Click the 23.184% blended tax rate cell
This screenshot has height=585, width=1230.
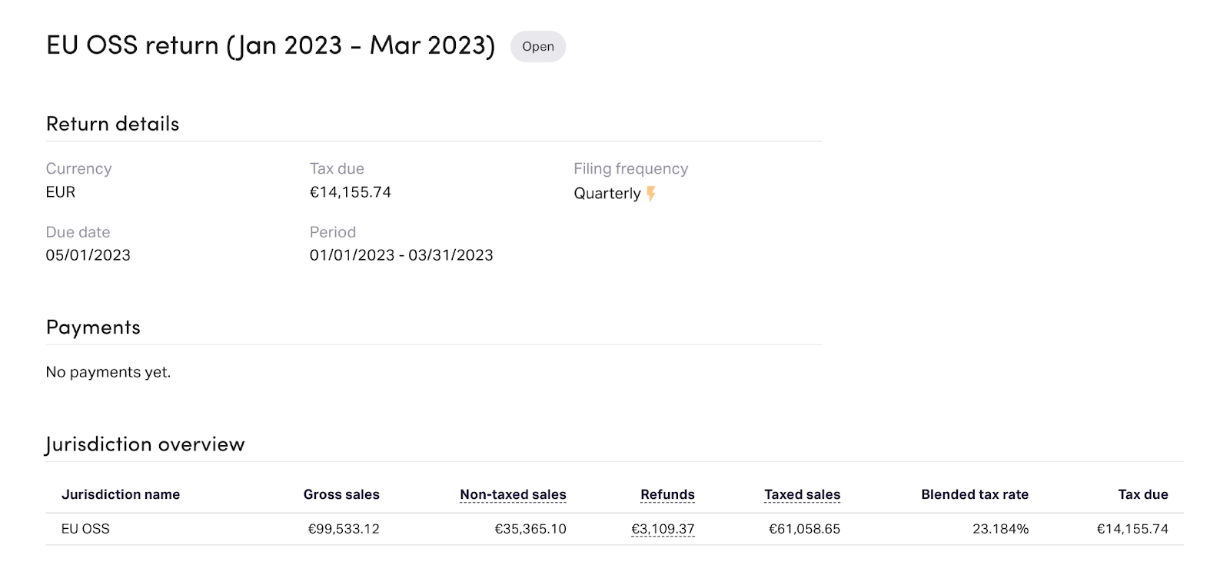coord(1000,529)
